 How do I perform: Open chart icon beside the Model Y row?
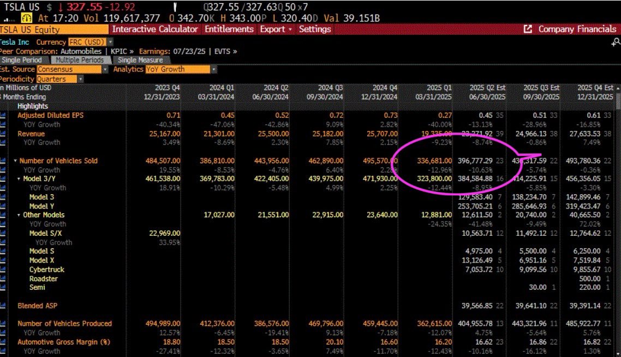(3, 206)
